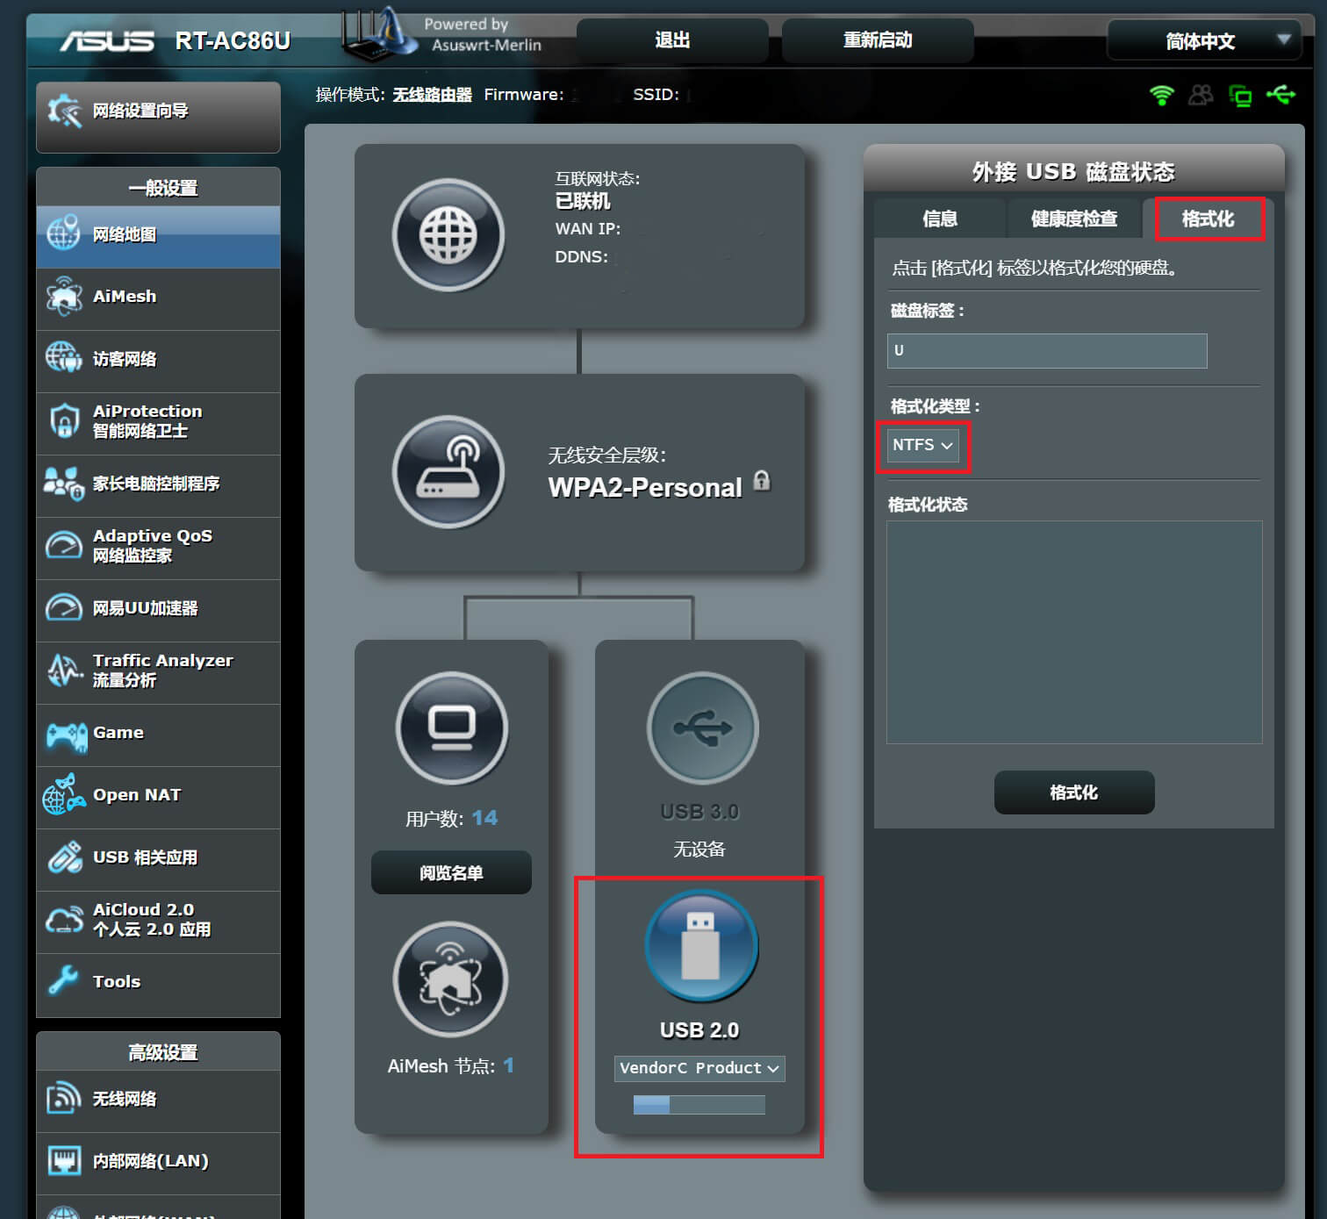Image resolution: width=1327 pixels, height=1219 pixels.
Task: Expand the VendorC Product device dropdown
Action: [699, 1068]
